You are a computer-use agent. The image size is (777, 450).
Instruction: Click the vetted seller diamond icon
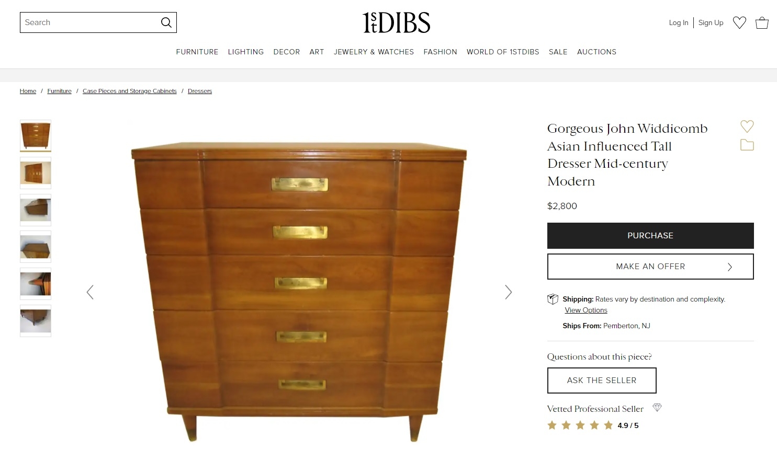click(x=657, y=408)
